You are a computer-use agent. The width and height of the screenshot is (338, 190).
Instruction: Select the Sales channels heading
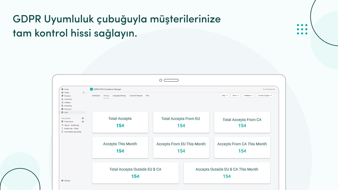point(65,118)
